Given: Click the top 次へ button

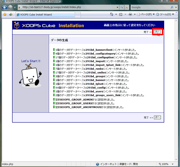Looking at the screenshot, I should point(157,32).
